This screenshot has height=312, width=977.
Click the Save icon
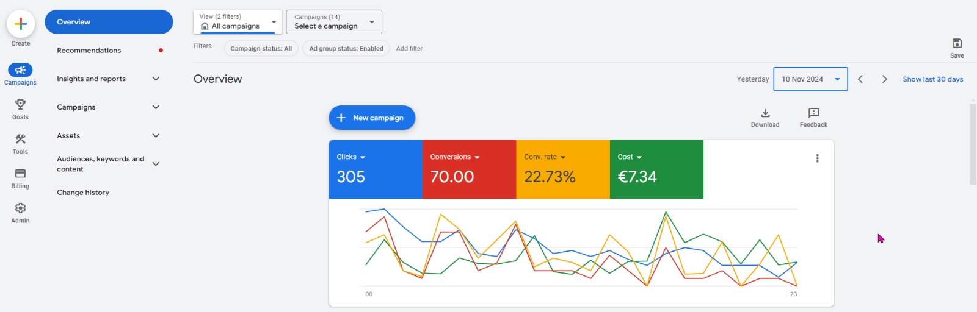957,43
